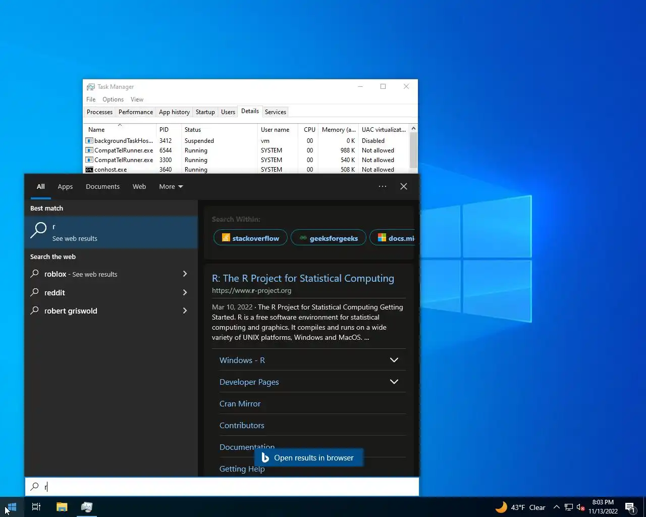The image size is (646, 517).
Task: Select the conhost.exe process row
Action: (x=246, y=170)
